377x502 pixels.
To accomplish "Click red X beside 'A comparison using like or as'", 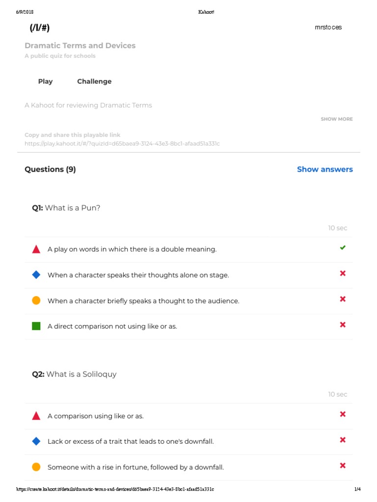I will coord(343,414).
